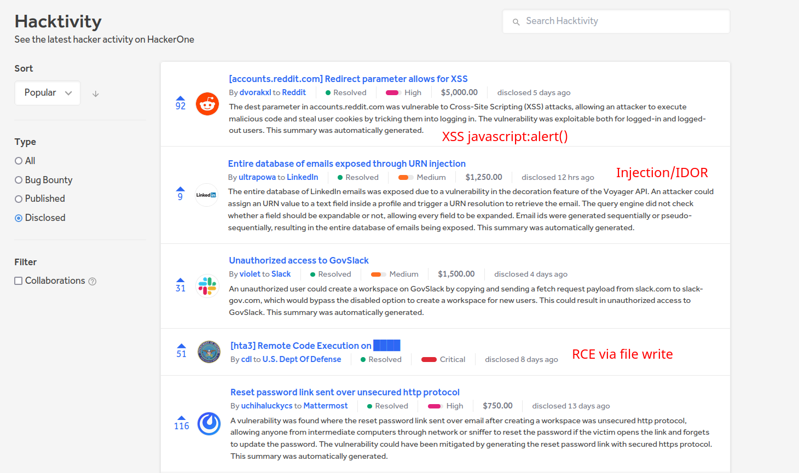This screenshot has height=473, width=799.
Task: Click vote count 92
Action: coord(181,107)
